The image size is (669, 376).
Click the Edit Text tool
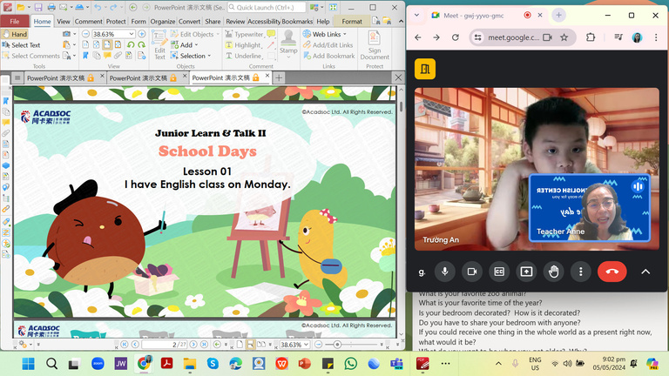[159, 45]
